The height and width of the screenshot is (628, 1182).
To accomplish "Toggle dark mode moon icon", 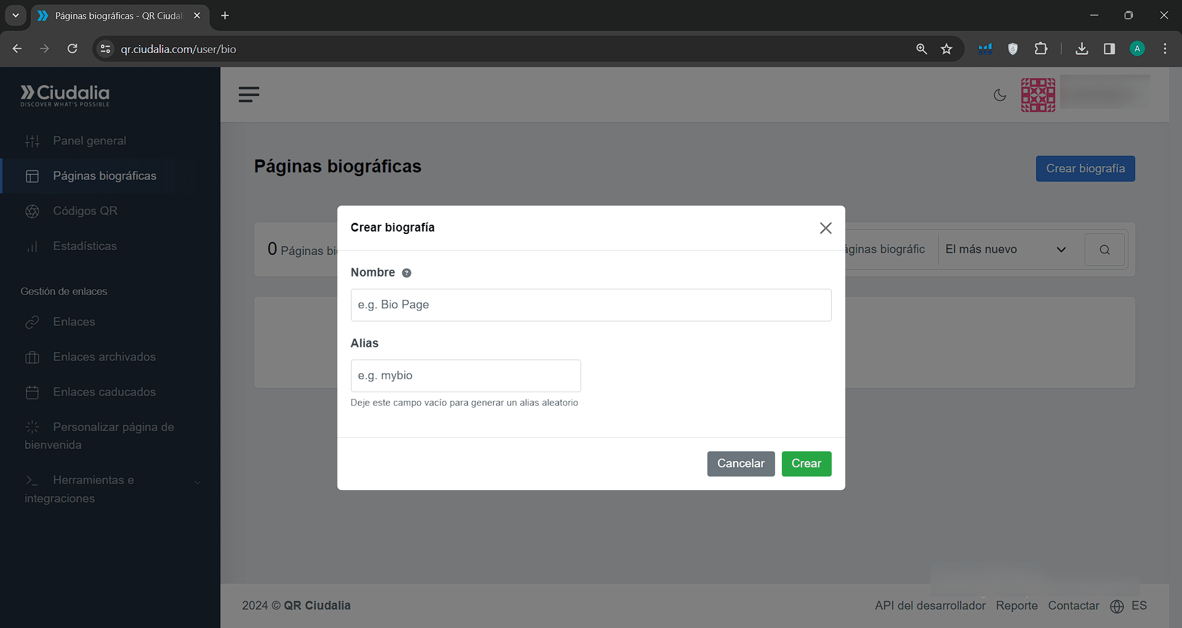I will [x=1000, y=95].
